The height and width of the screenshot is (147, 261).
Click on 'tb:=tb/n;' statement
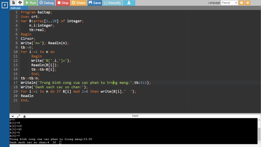click(x=30, y=78)
